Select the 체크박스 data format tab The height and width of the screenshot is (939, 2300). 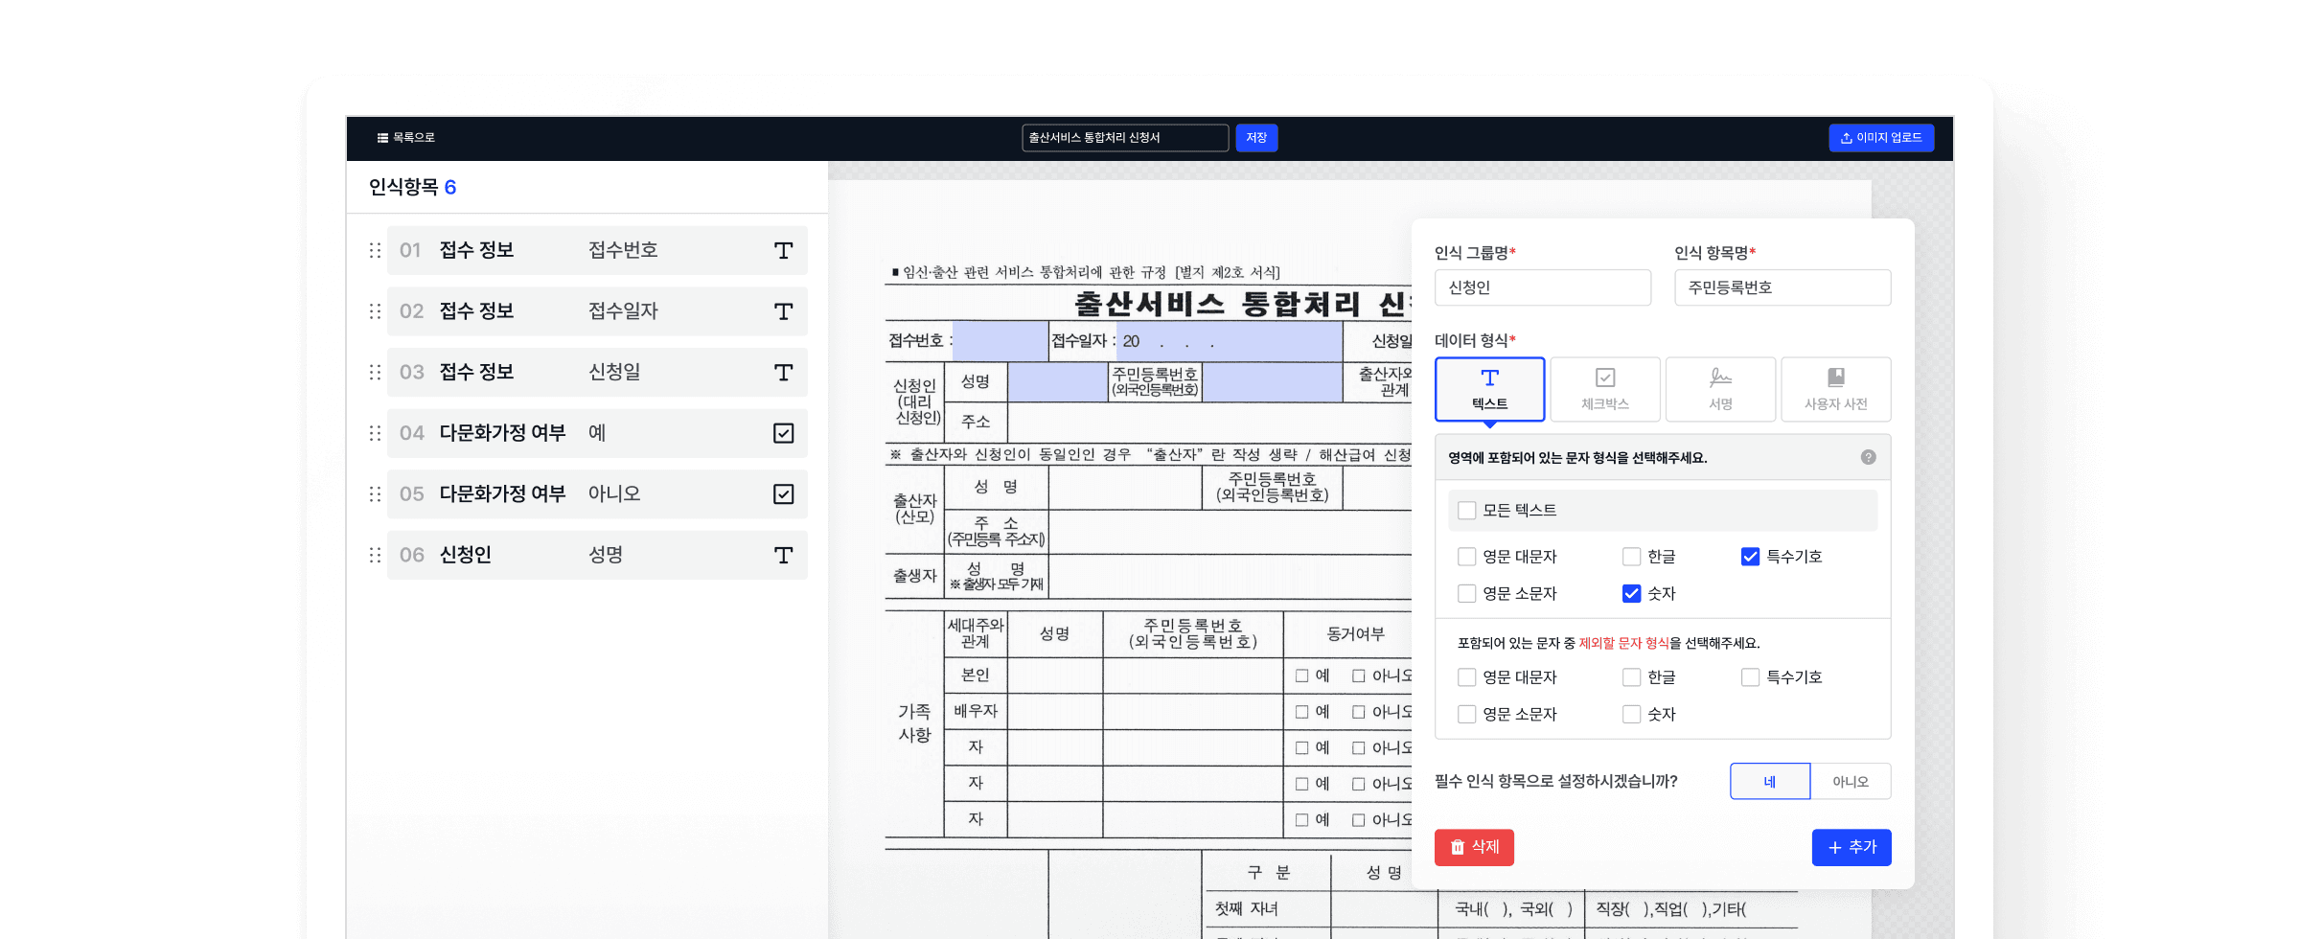(x=1605, y=389)
